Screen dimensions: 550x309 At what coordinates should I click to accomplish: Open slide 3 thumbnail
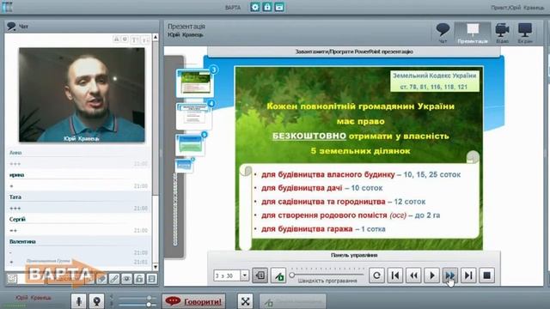click(x=195, y=82)
